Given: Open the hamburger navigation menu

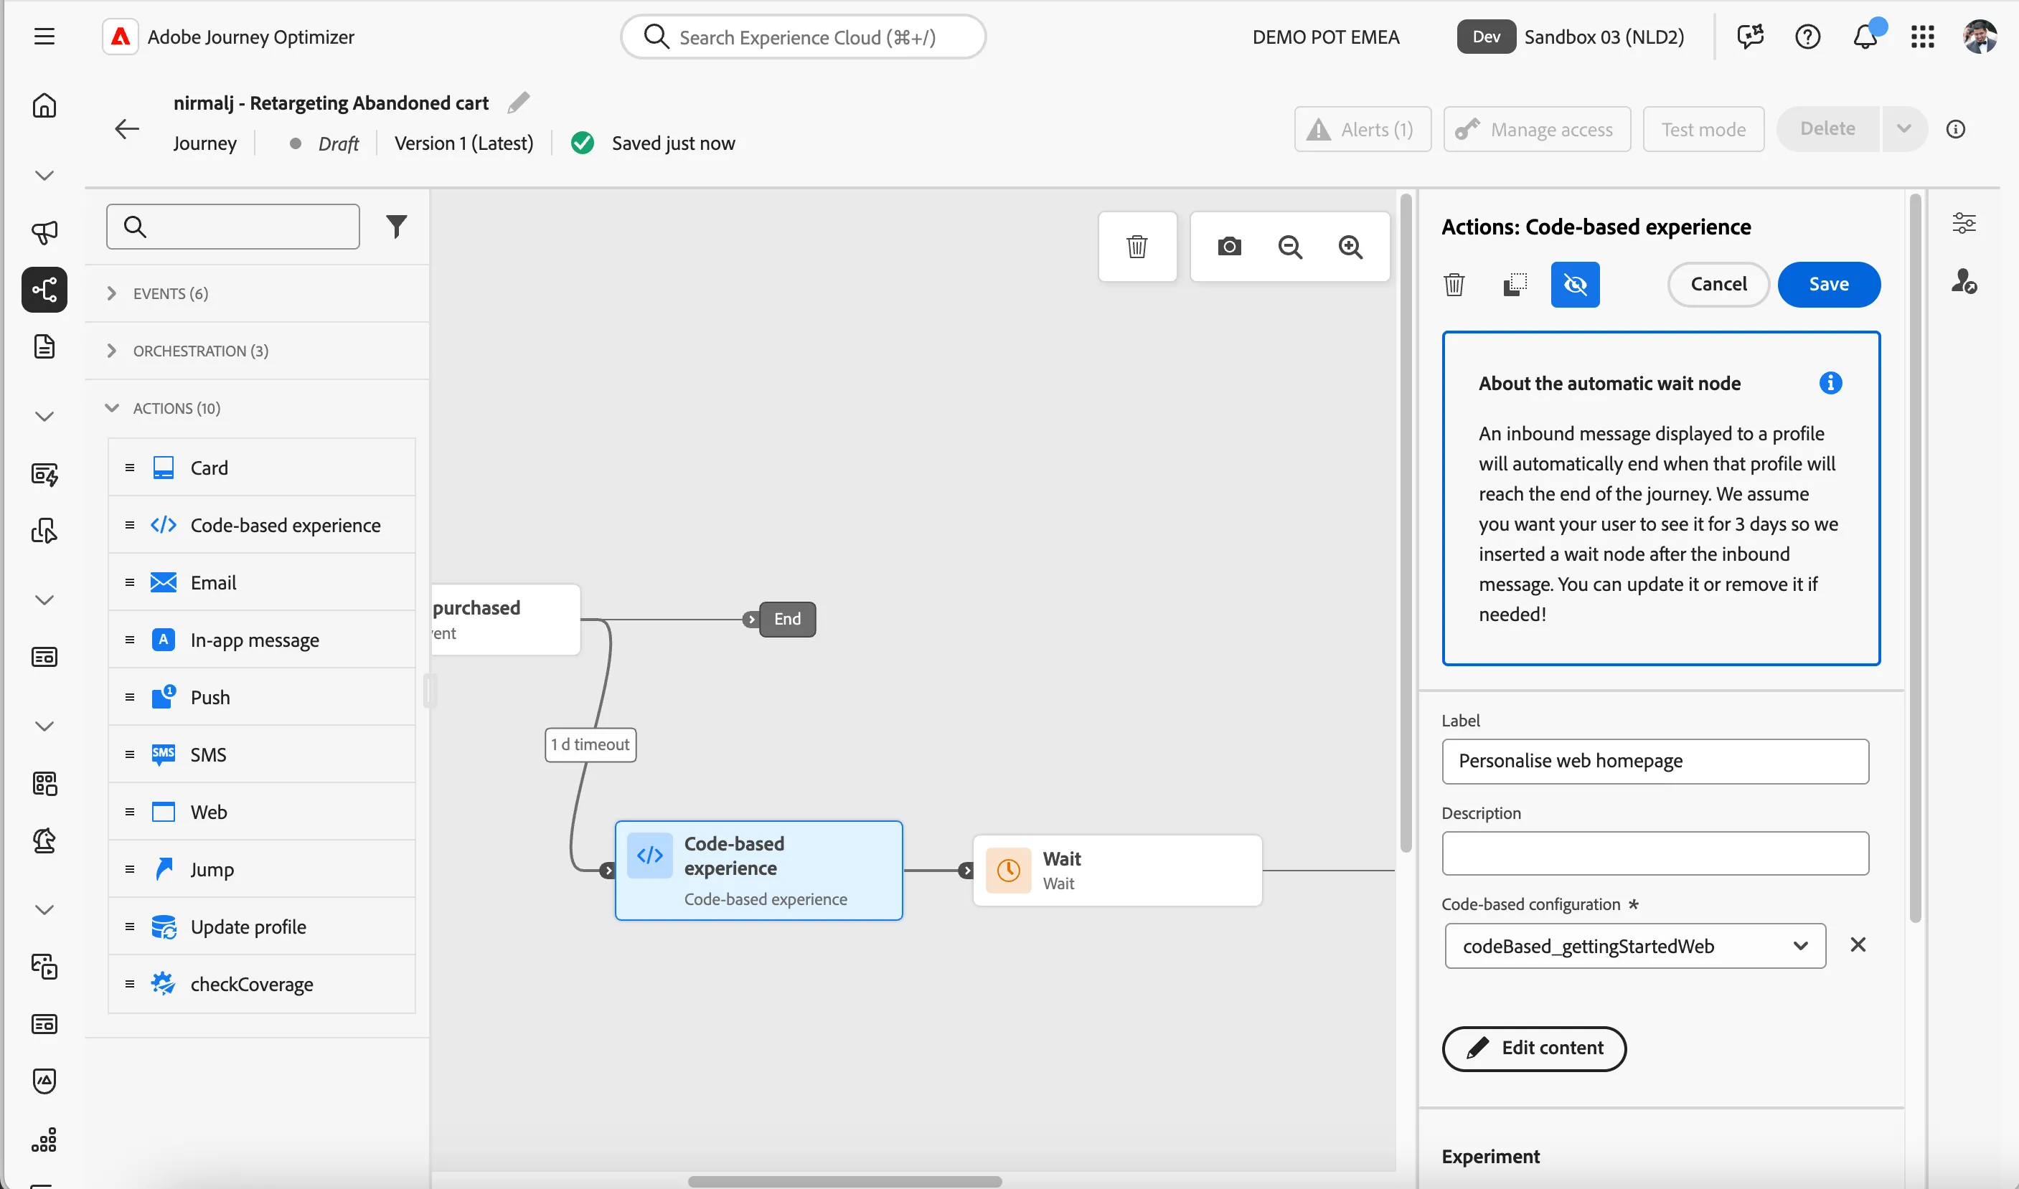Looking at the screenshot, I should [x=44, y=37].
